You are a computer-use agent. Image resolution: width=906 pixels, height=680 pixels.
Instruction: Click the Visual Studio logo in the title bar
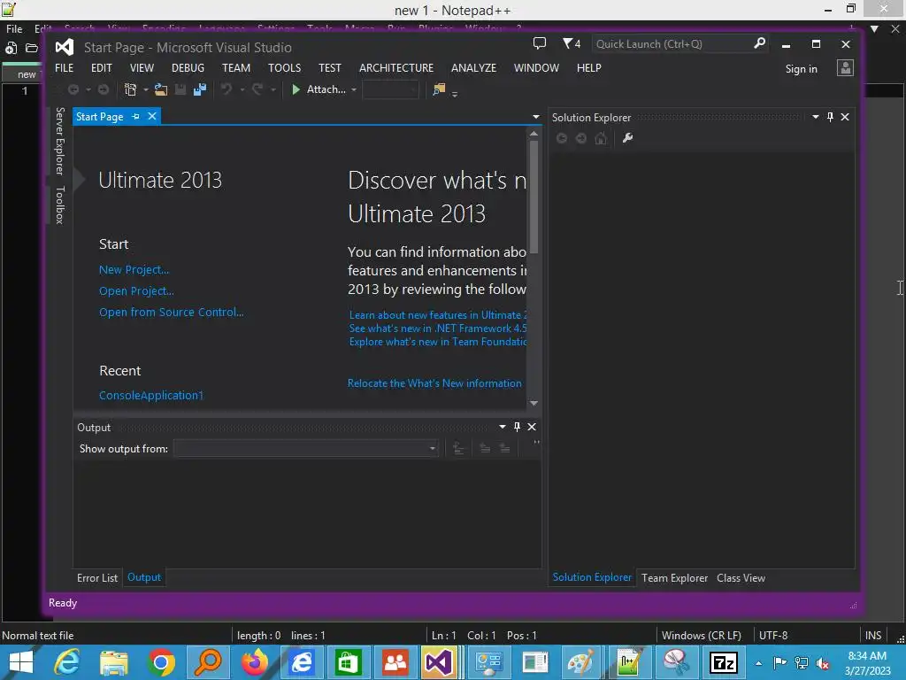(65, 47)
